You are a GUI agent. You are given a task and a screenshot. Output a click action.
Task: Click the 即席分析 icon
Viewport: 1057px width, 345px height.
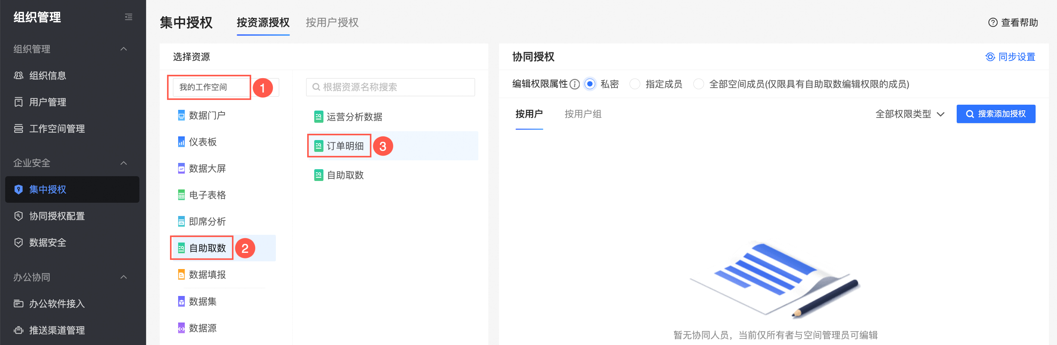[181, 222]
